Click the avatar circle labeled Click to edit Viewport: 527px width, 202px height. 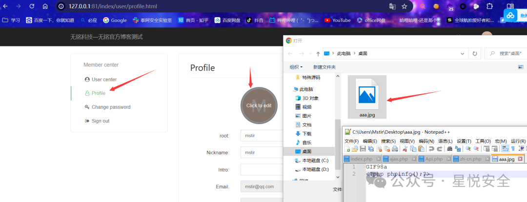(x=259, y=105)
